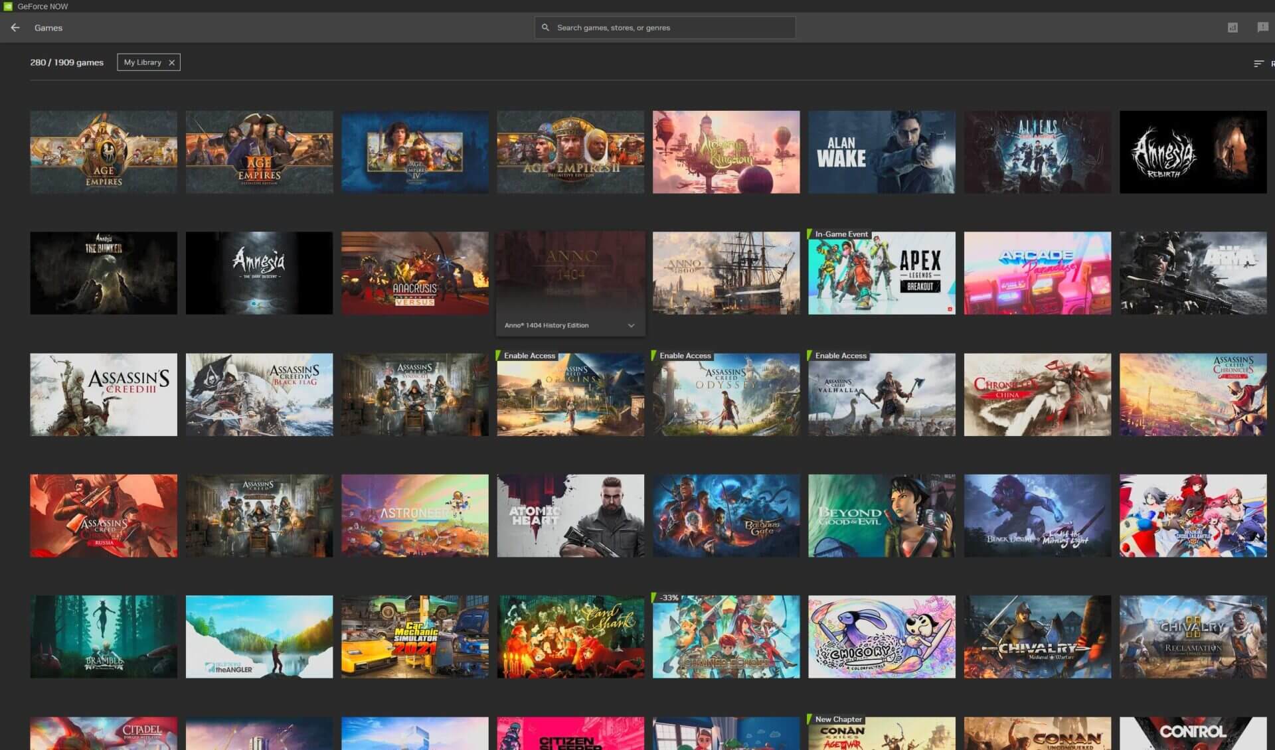Image resolution: width=1275 pixels, height=750 pixels.
Task: Click the -33% discount badge
Action: coord(668,598)
